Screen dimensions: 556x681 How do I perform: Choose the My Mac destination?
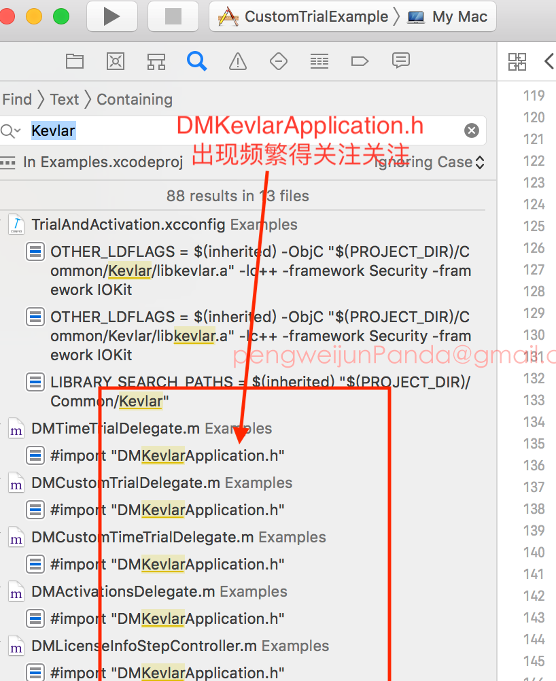click(x=447, y=16)
